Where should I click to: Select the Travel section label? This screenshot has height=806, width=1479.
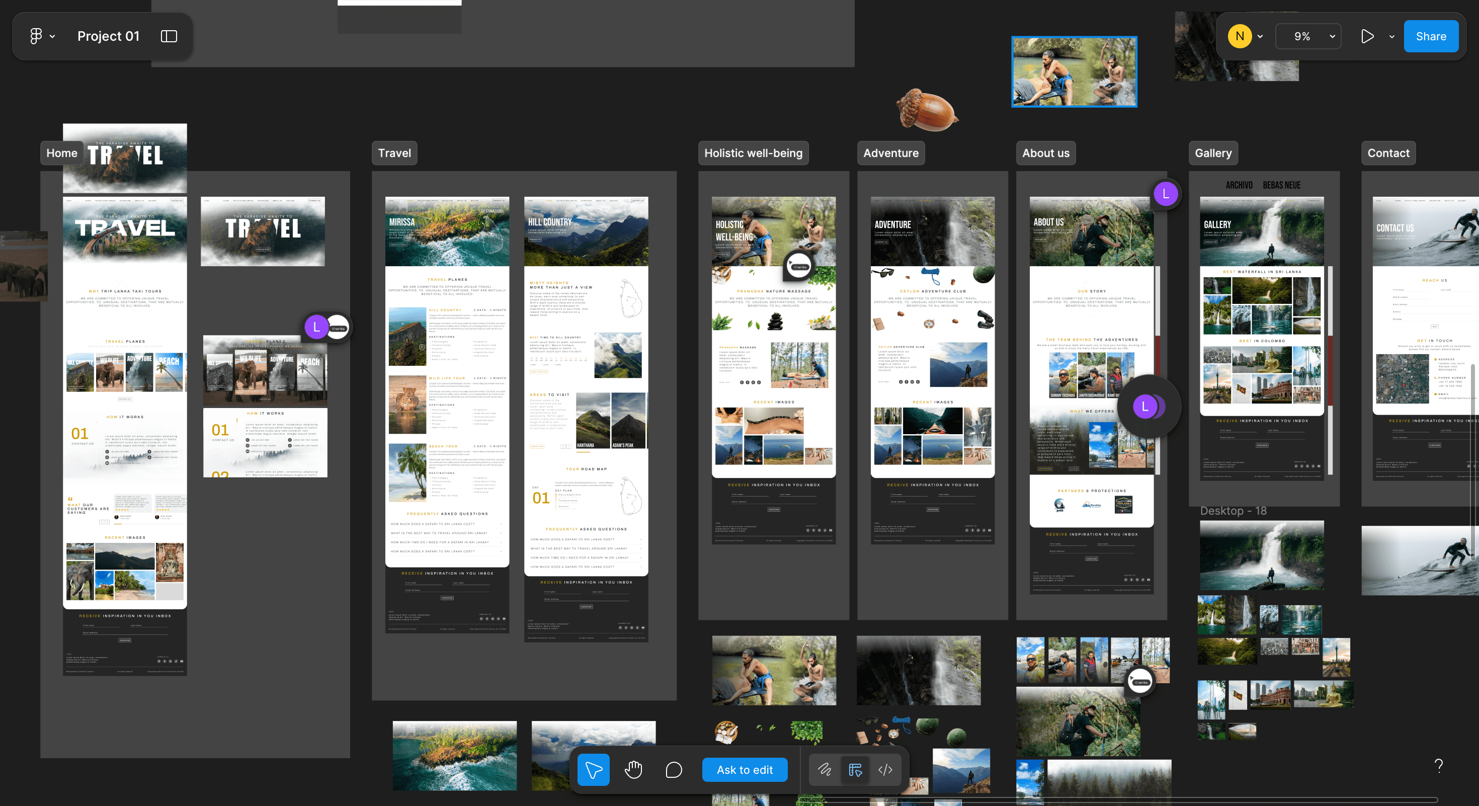coord(394,153)
